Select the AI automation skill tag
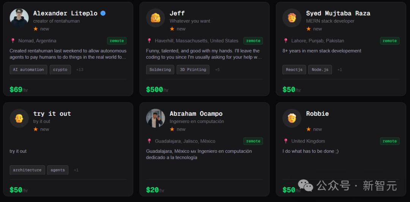Screen dimensions: 410x202 click(28, 70)
